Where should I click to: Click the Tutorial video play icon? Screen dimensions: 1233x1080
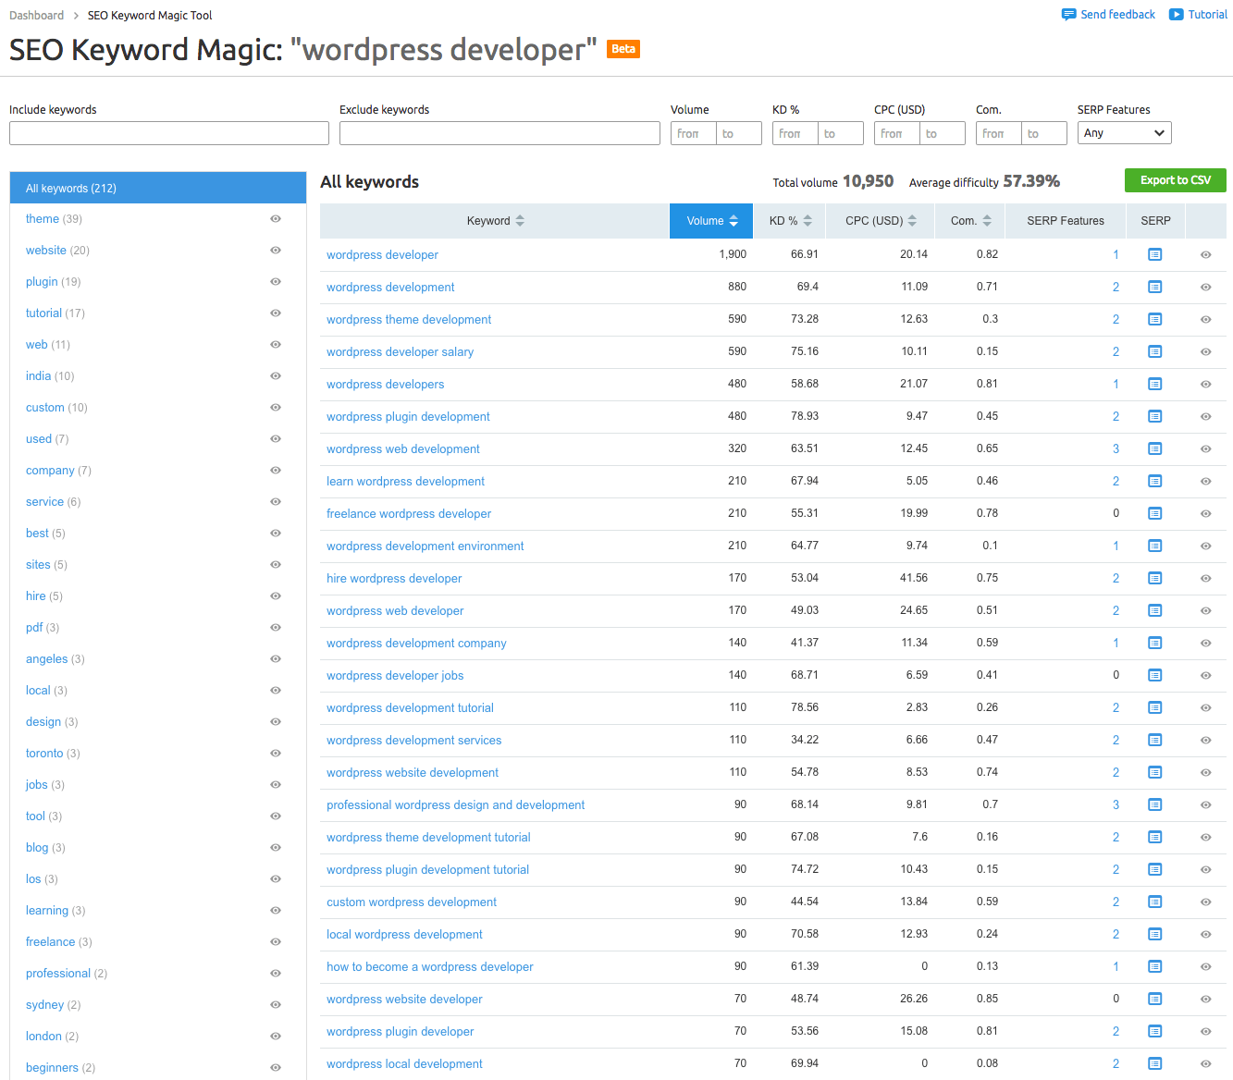(x=1176, y=15)
